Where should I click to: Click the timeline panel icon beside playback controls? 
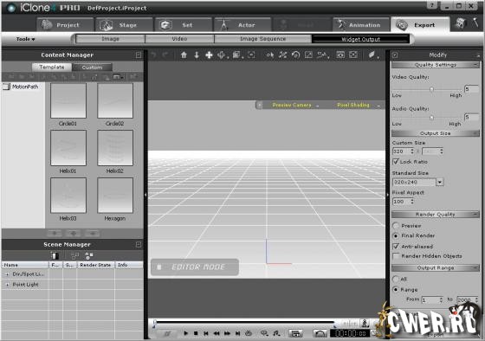pos(295,333)
